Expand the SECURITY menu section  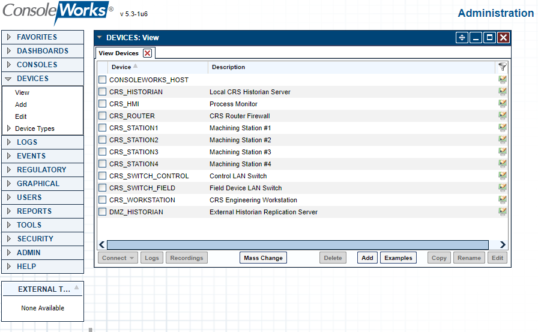[43, 239]
